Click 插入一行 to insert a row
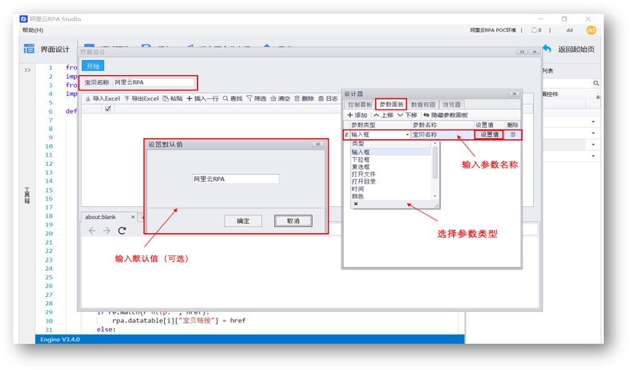The width and height of the screenshot is (630, 370). (x=202, y=98)
